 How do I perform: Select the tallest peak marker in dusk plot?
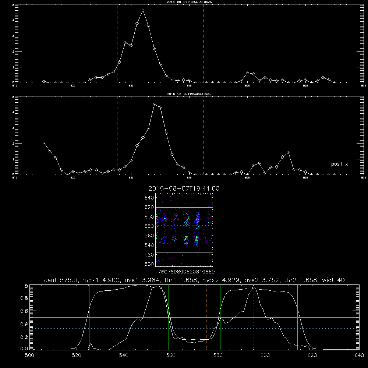(155, 105)
